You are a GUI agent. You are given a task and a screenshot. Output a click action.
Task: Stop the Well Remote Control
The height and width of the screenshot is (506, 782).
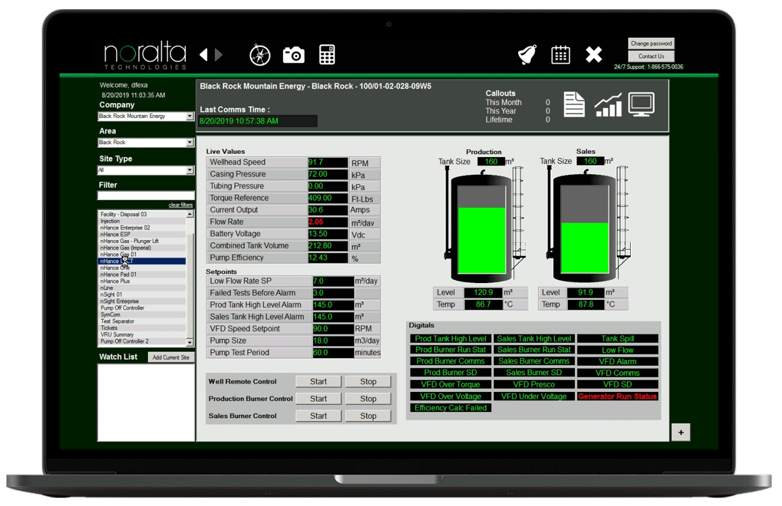pyautogui.click(x=368, y=381)
